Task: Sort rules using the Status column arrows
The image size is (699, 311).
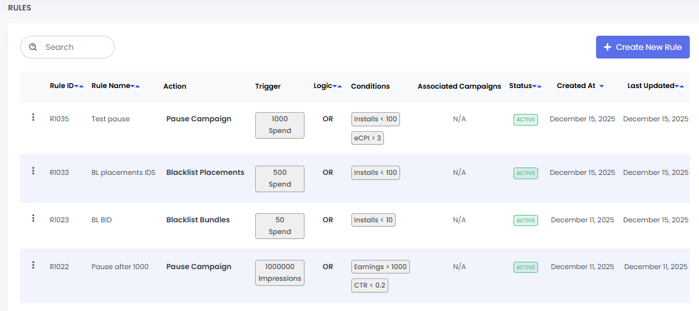Action: coord(537,86)
